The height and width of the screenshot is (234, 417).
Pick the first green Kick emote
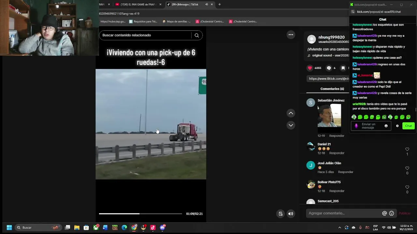(x=354, y=117)
